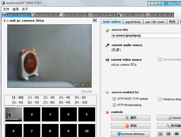The width and height of the screenshot is (181, 137).
Task: Select source range [91 - 100]
Action: (x=81, y=102)
